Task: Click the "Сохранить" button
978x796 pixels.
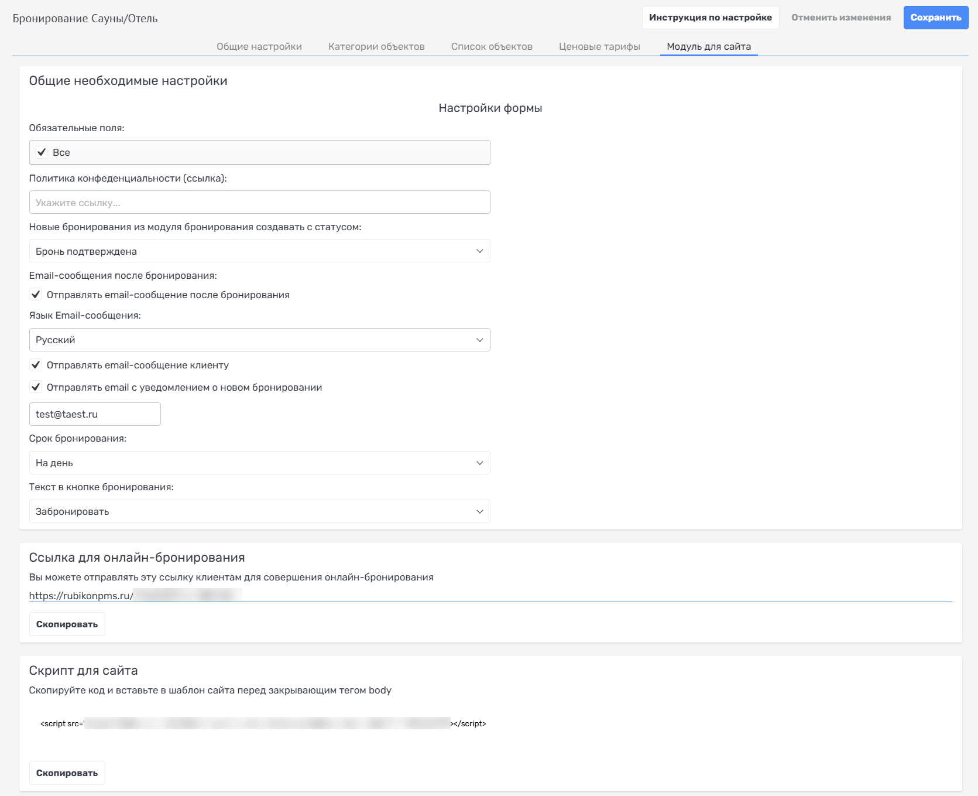Action: (936, 18)
